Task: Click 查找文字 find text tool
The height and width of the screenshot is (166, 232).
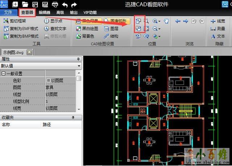Action: pyautogui.click(x=55, y=29)
